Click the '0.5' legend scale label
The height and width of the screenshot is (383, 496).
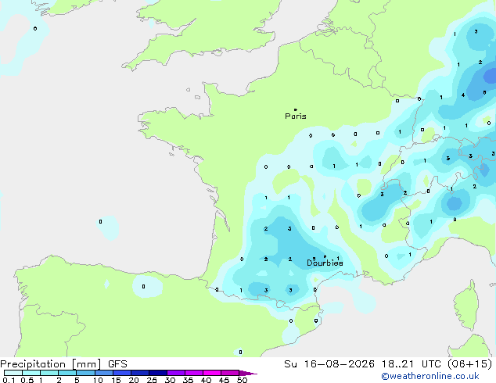pos(27,380)
